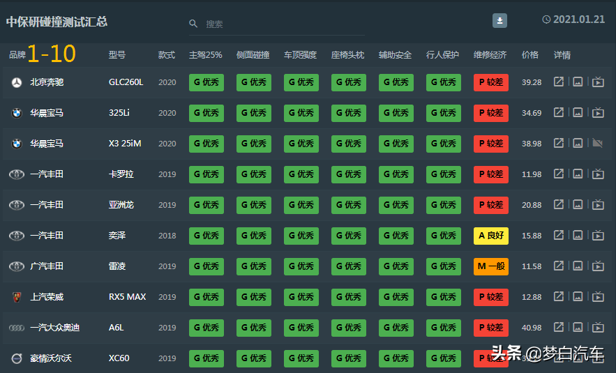Open image gallery for RX5 MAX row
616x373 pixels.
pyautogui.click(x=578, y=296)
